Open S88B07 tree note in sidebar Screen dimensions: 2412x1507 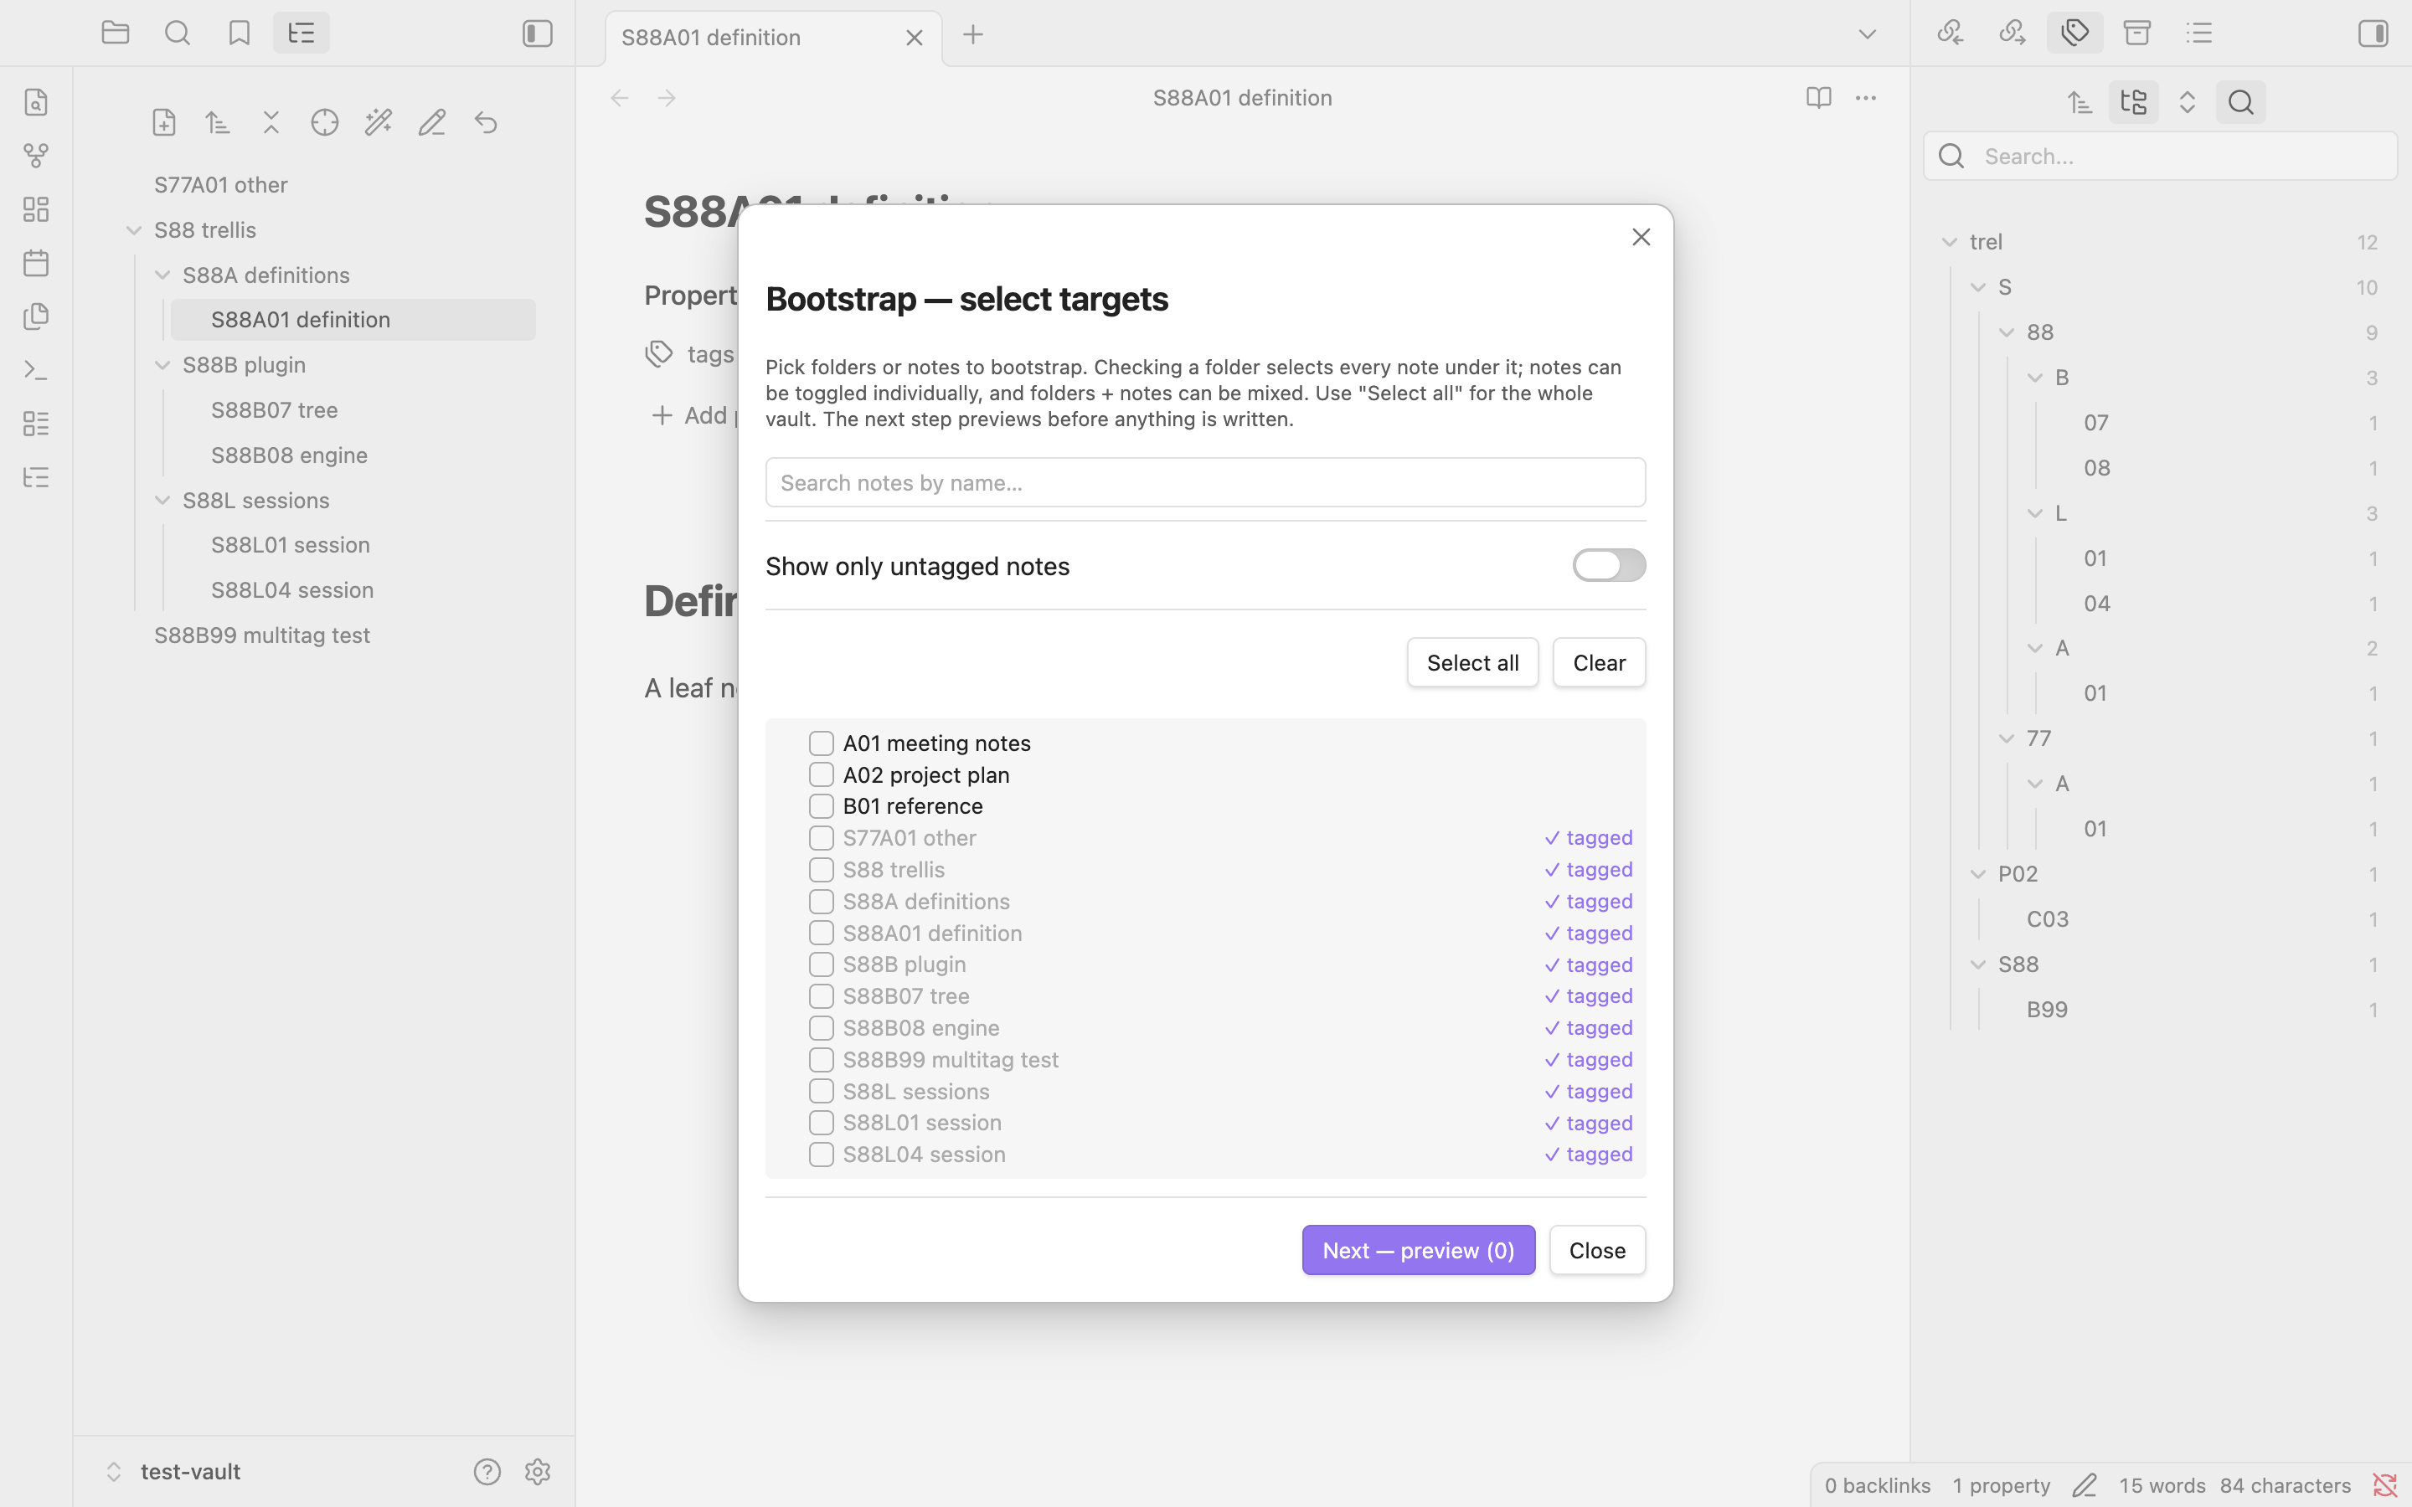tap(274, 409)
